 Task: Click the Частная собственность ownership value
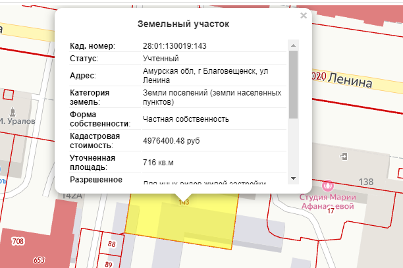[186, 119]
